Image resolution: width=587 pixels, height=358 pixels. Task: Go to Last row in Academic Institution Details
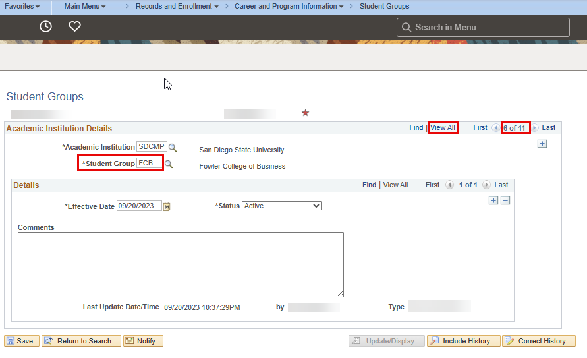point(548,128)
